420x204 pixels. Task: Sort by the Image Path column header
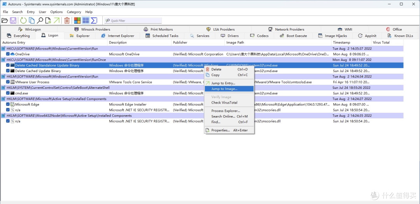click(x=278, y=42)
